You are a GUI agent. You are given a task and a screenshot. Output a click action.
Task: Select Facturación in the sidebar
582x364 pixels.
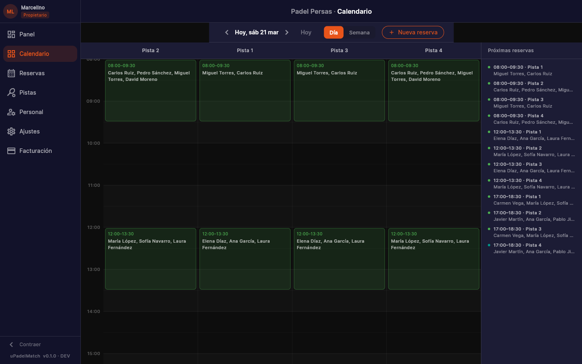coord(36,151)
